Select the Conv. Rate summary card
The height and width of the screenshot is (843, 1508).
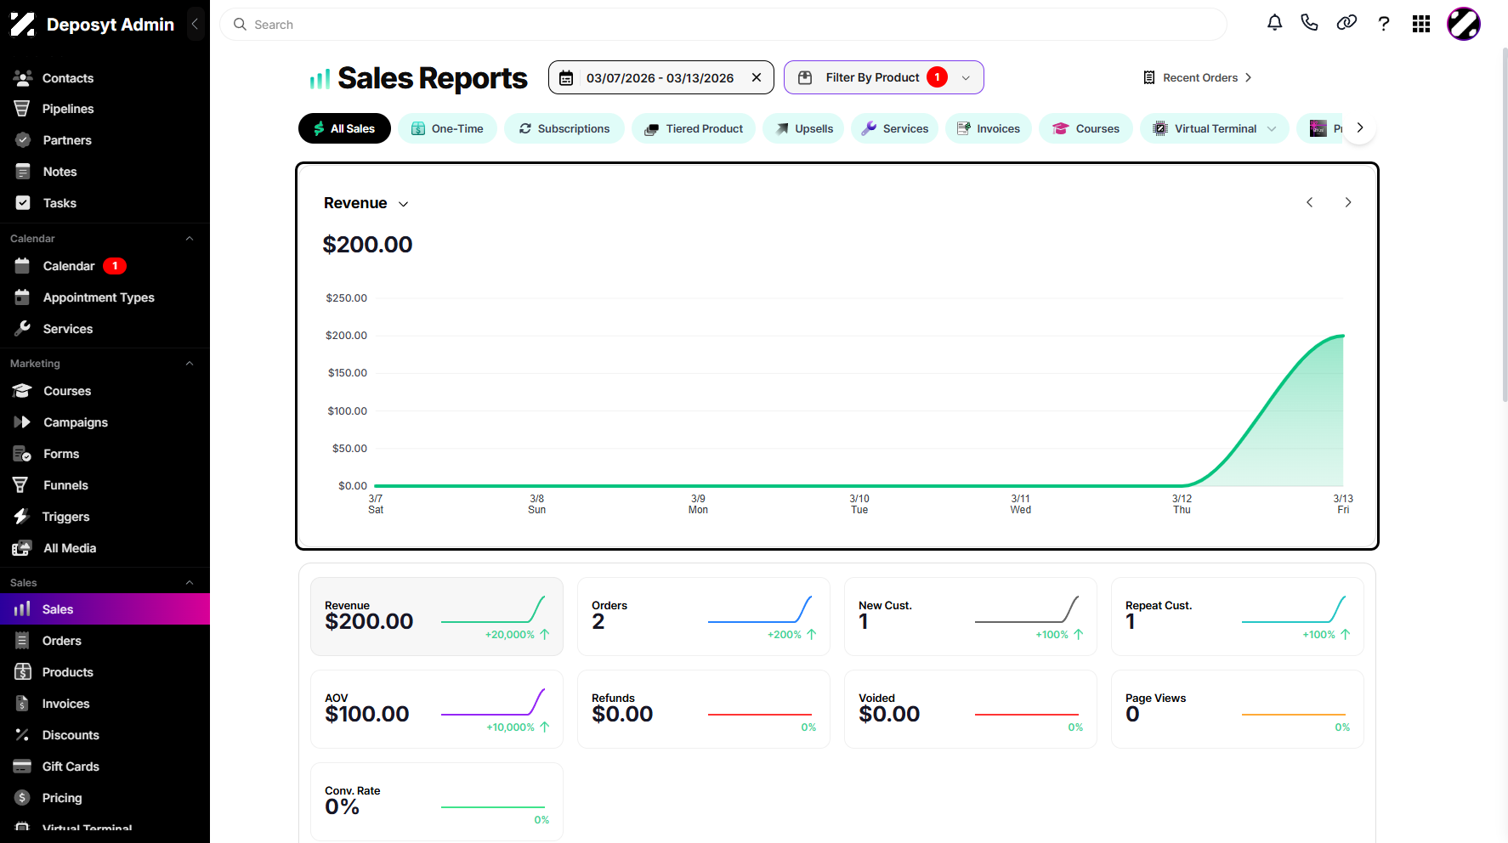(x=437, y=802)
